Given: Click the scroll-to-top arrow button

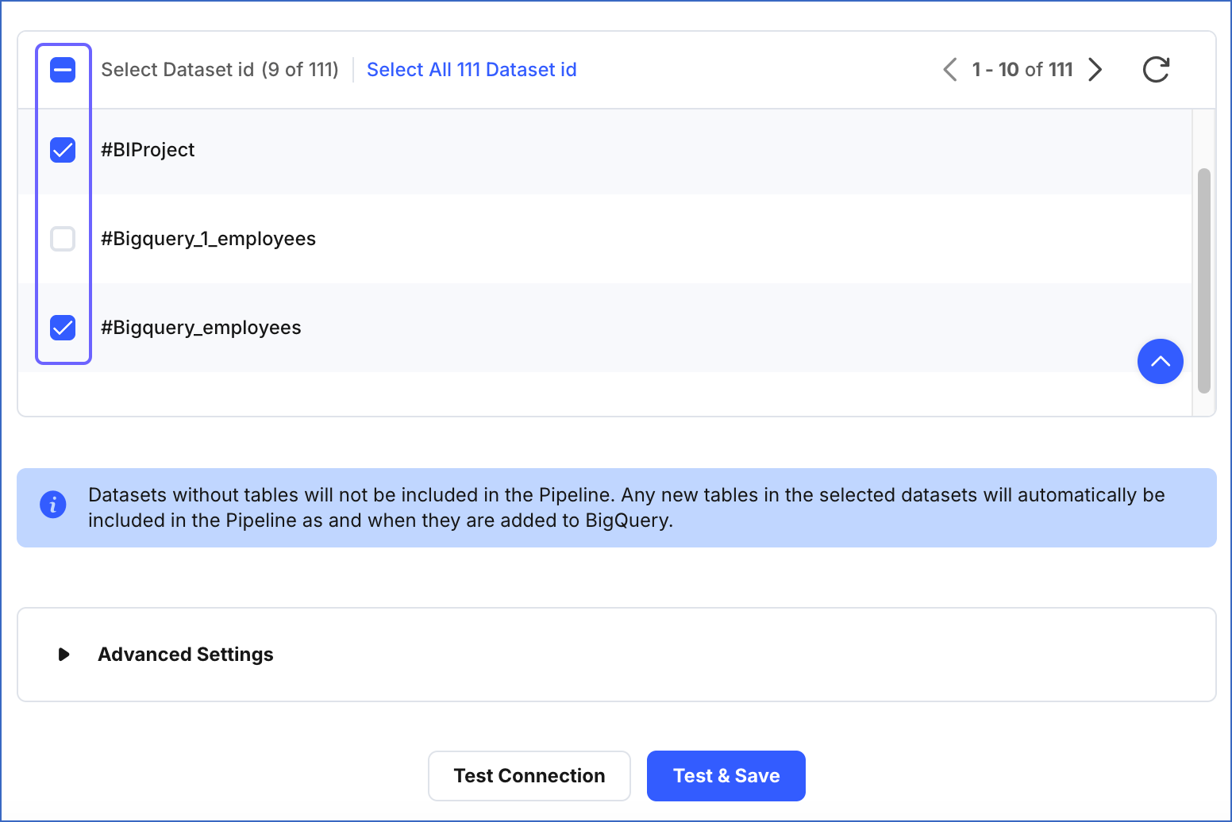Looking at the screenshot, I should (x=1160, y=362).
